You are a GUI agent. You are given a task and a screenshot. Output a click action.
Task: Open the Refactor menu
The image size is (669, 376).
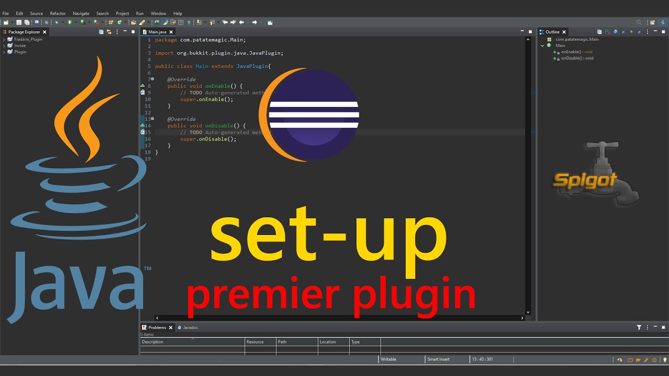click(x=58, y=14)
